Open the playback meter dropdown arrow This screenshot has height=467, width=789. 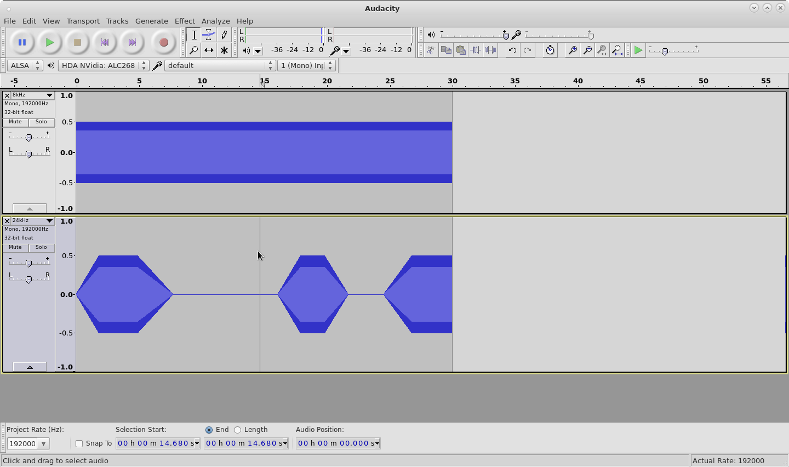point(258,51)
